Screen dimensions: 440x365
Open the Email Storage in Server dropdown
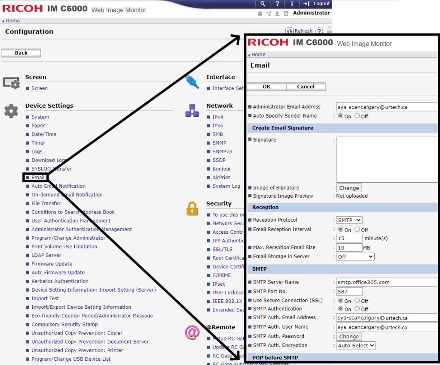355,256
